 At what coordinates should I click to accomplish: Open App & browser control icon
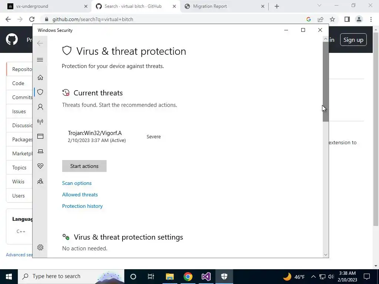coord(40,136)
